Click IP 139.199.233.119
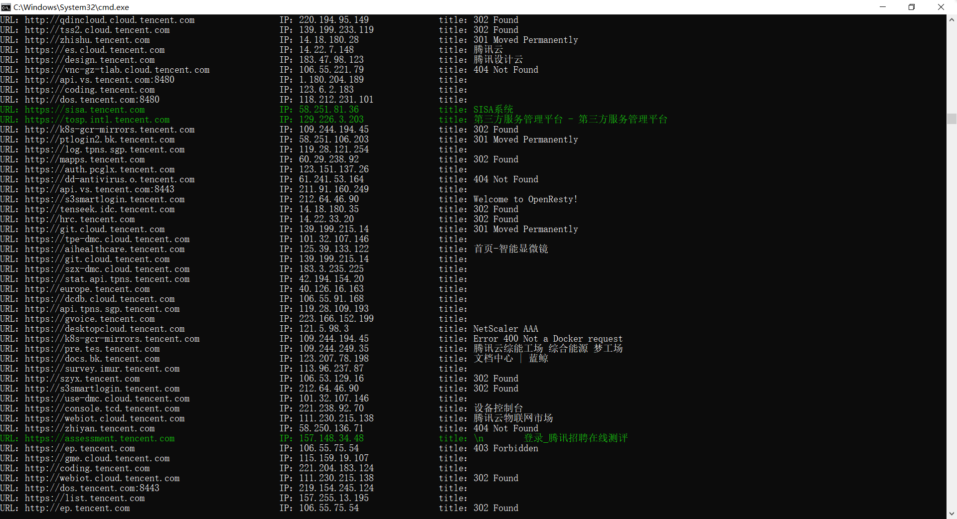Screen dimensions: 957x519 [x=336, y=30]
